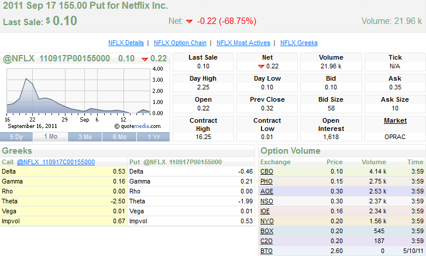Click the Market header link
Image resolution: width=426 pixels, height=256 pixels.
(395, 120)
